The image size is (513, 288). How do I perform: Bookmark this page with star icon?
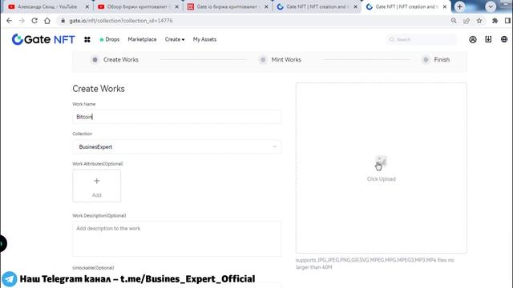479,21
